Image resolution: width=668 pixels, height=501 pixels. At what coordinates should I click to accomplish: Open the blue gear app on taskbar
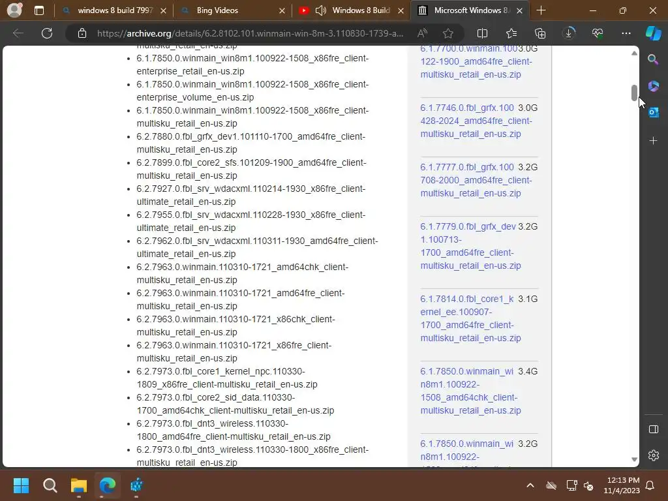click(136, 485)
